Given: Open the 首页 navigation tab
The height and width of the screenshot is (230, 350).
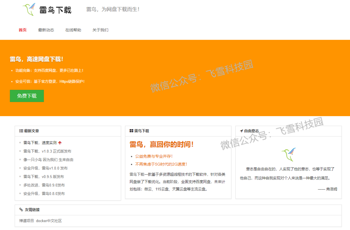Looking at the screenshot, I should click(x=23, y=30).
